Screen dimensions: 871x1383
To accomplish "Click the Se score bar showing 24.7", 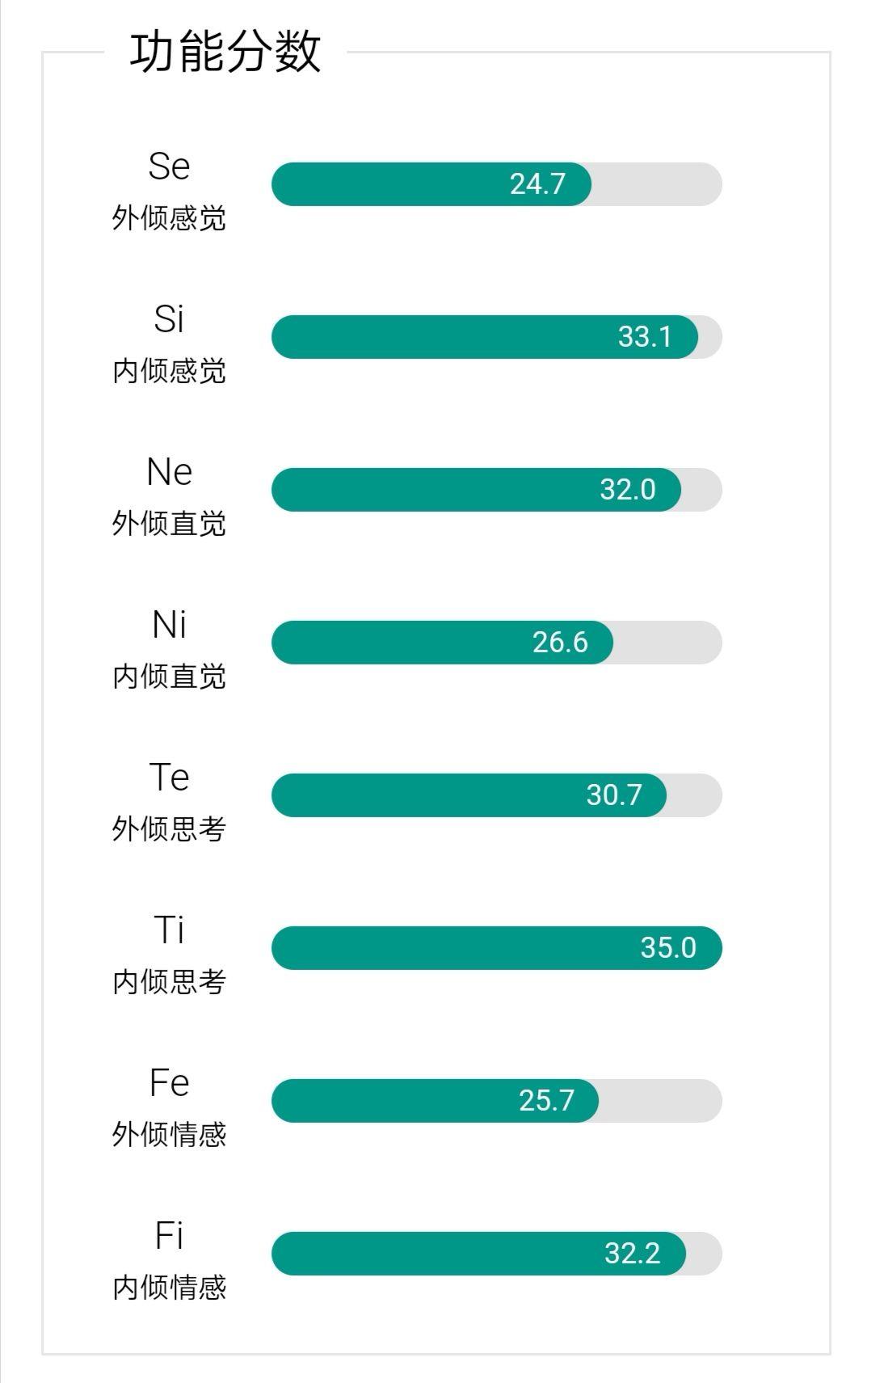I will (x=496, y=184).
